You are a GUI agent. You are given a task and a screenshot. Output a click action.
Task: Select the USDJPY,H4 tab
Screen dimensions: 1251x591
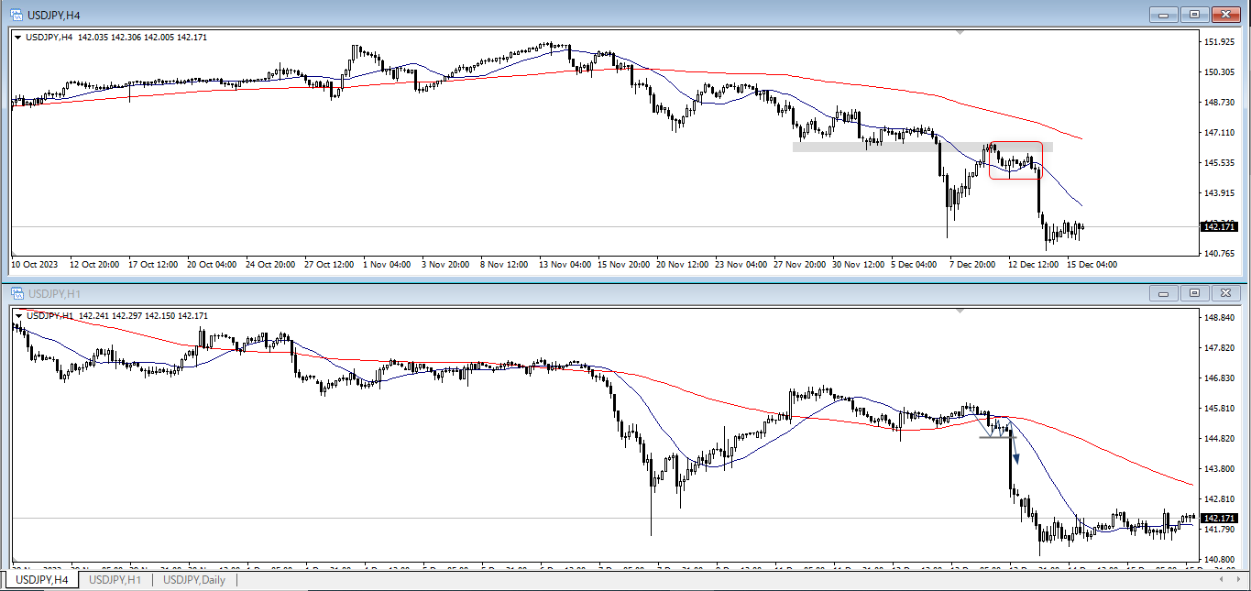pyautogui.click(x=41, y=579)
